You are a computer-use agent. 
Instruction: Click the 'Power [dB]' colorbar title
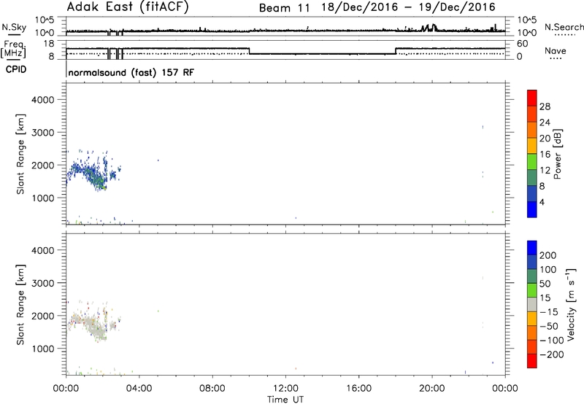pos(557,154)
